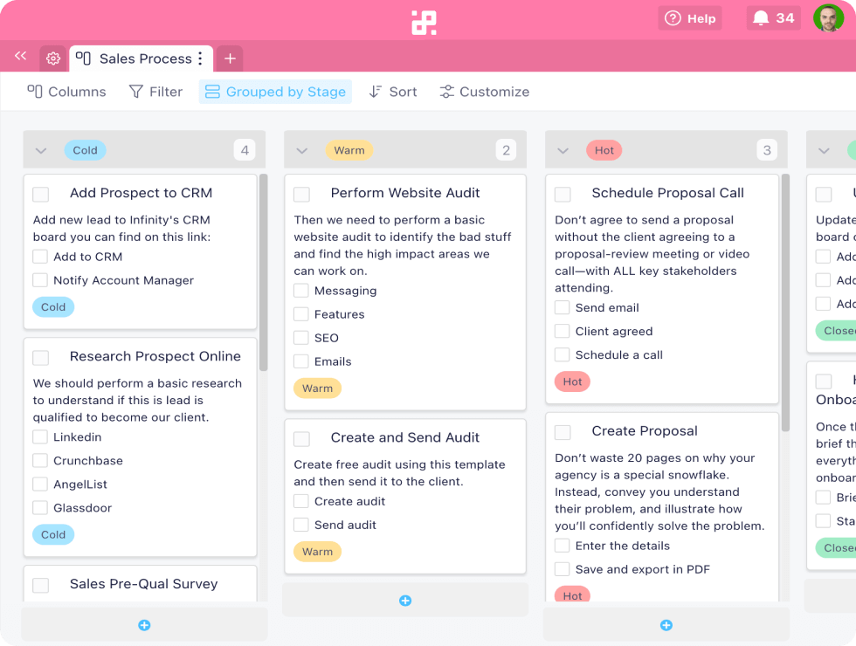Collapse sidebar with double-chevron icon
The height and width of the screenshot is (646, 856).
click(x=21, y=56)
